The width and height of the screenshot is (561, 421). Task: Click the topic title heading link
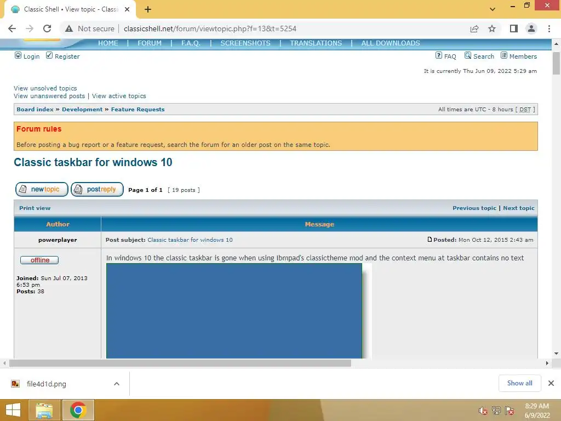[93, 162]
